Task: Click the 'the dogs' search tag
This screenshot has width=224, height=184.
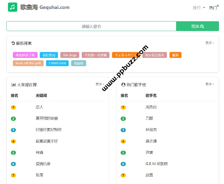Action: pos(69,55)
